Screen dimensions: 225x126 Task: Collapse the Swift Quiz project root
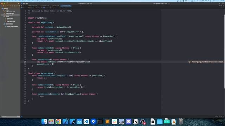[1, 8]
